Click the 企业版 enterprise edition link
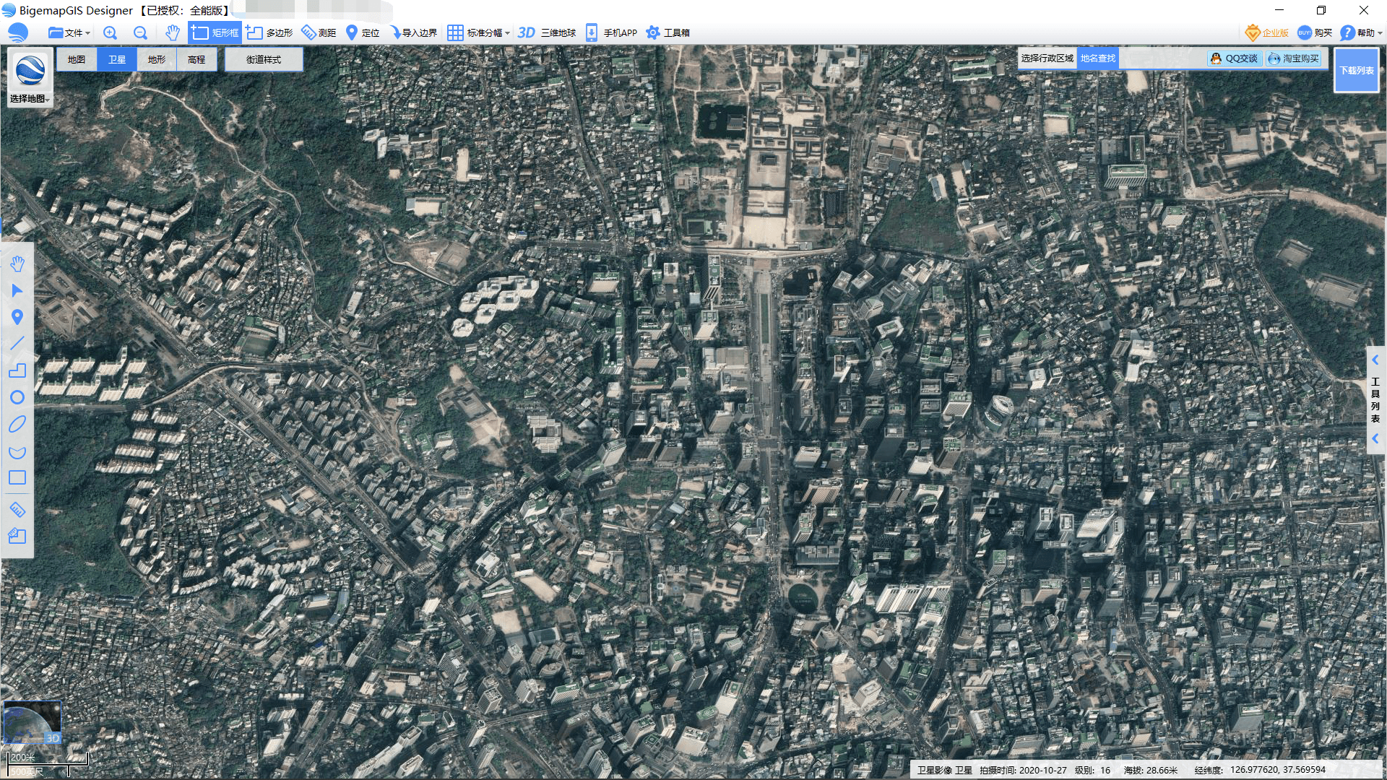Screen dimensions: 1387x780 pyautogui.click(x=1268, y=32)
